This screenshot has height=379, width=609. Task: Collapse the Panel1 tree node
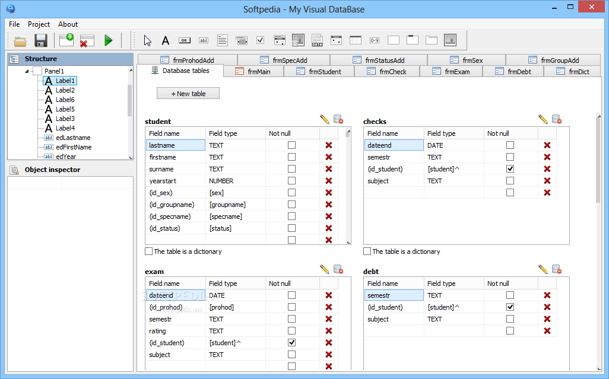point(27,71)
